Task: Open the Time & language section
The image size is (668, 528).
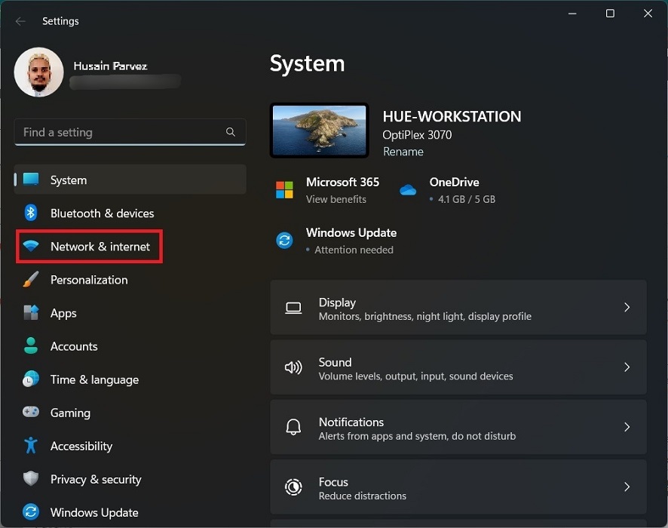Action: [x=95, y=379]
